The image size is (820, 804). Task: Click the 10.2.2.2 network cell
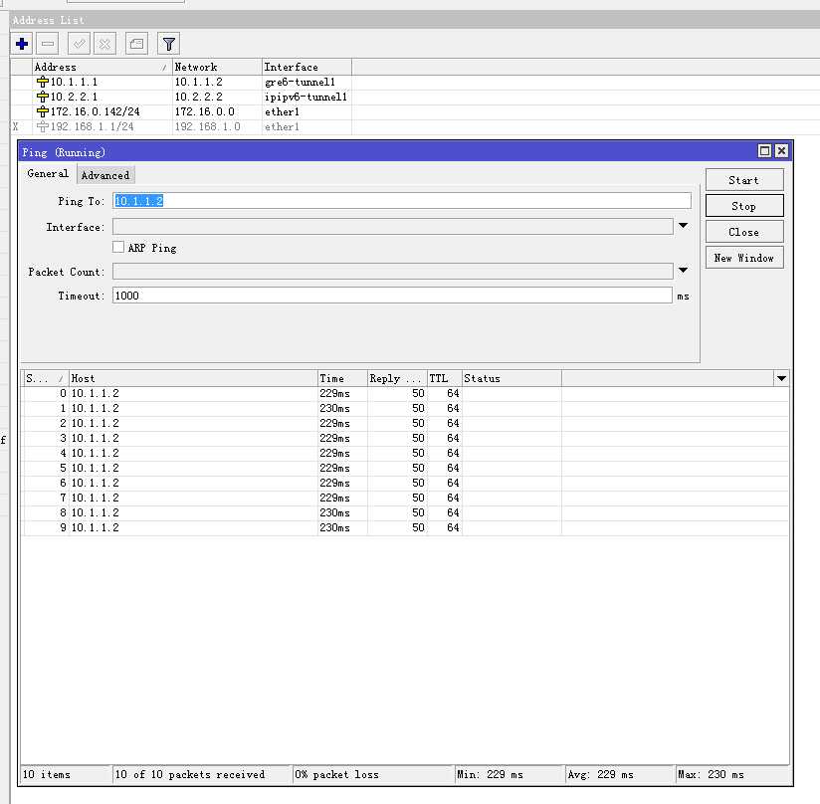tap(199, 97)
